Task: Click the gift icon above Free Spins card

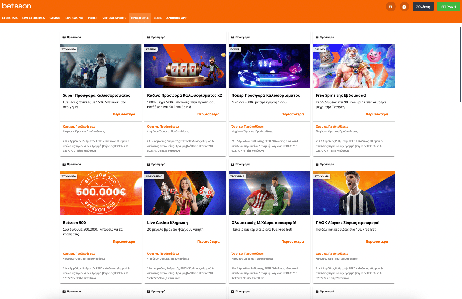Action: point(317,37)
